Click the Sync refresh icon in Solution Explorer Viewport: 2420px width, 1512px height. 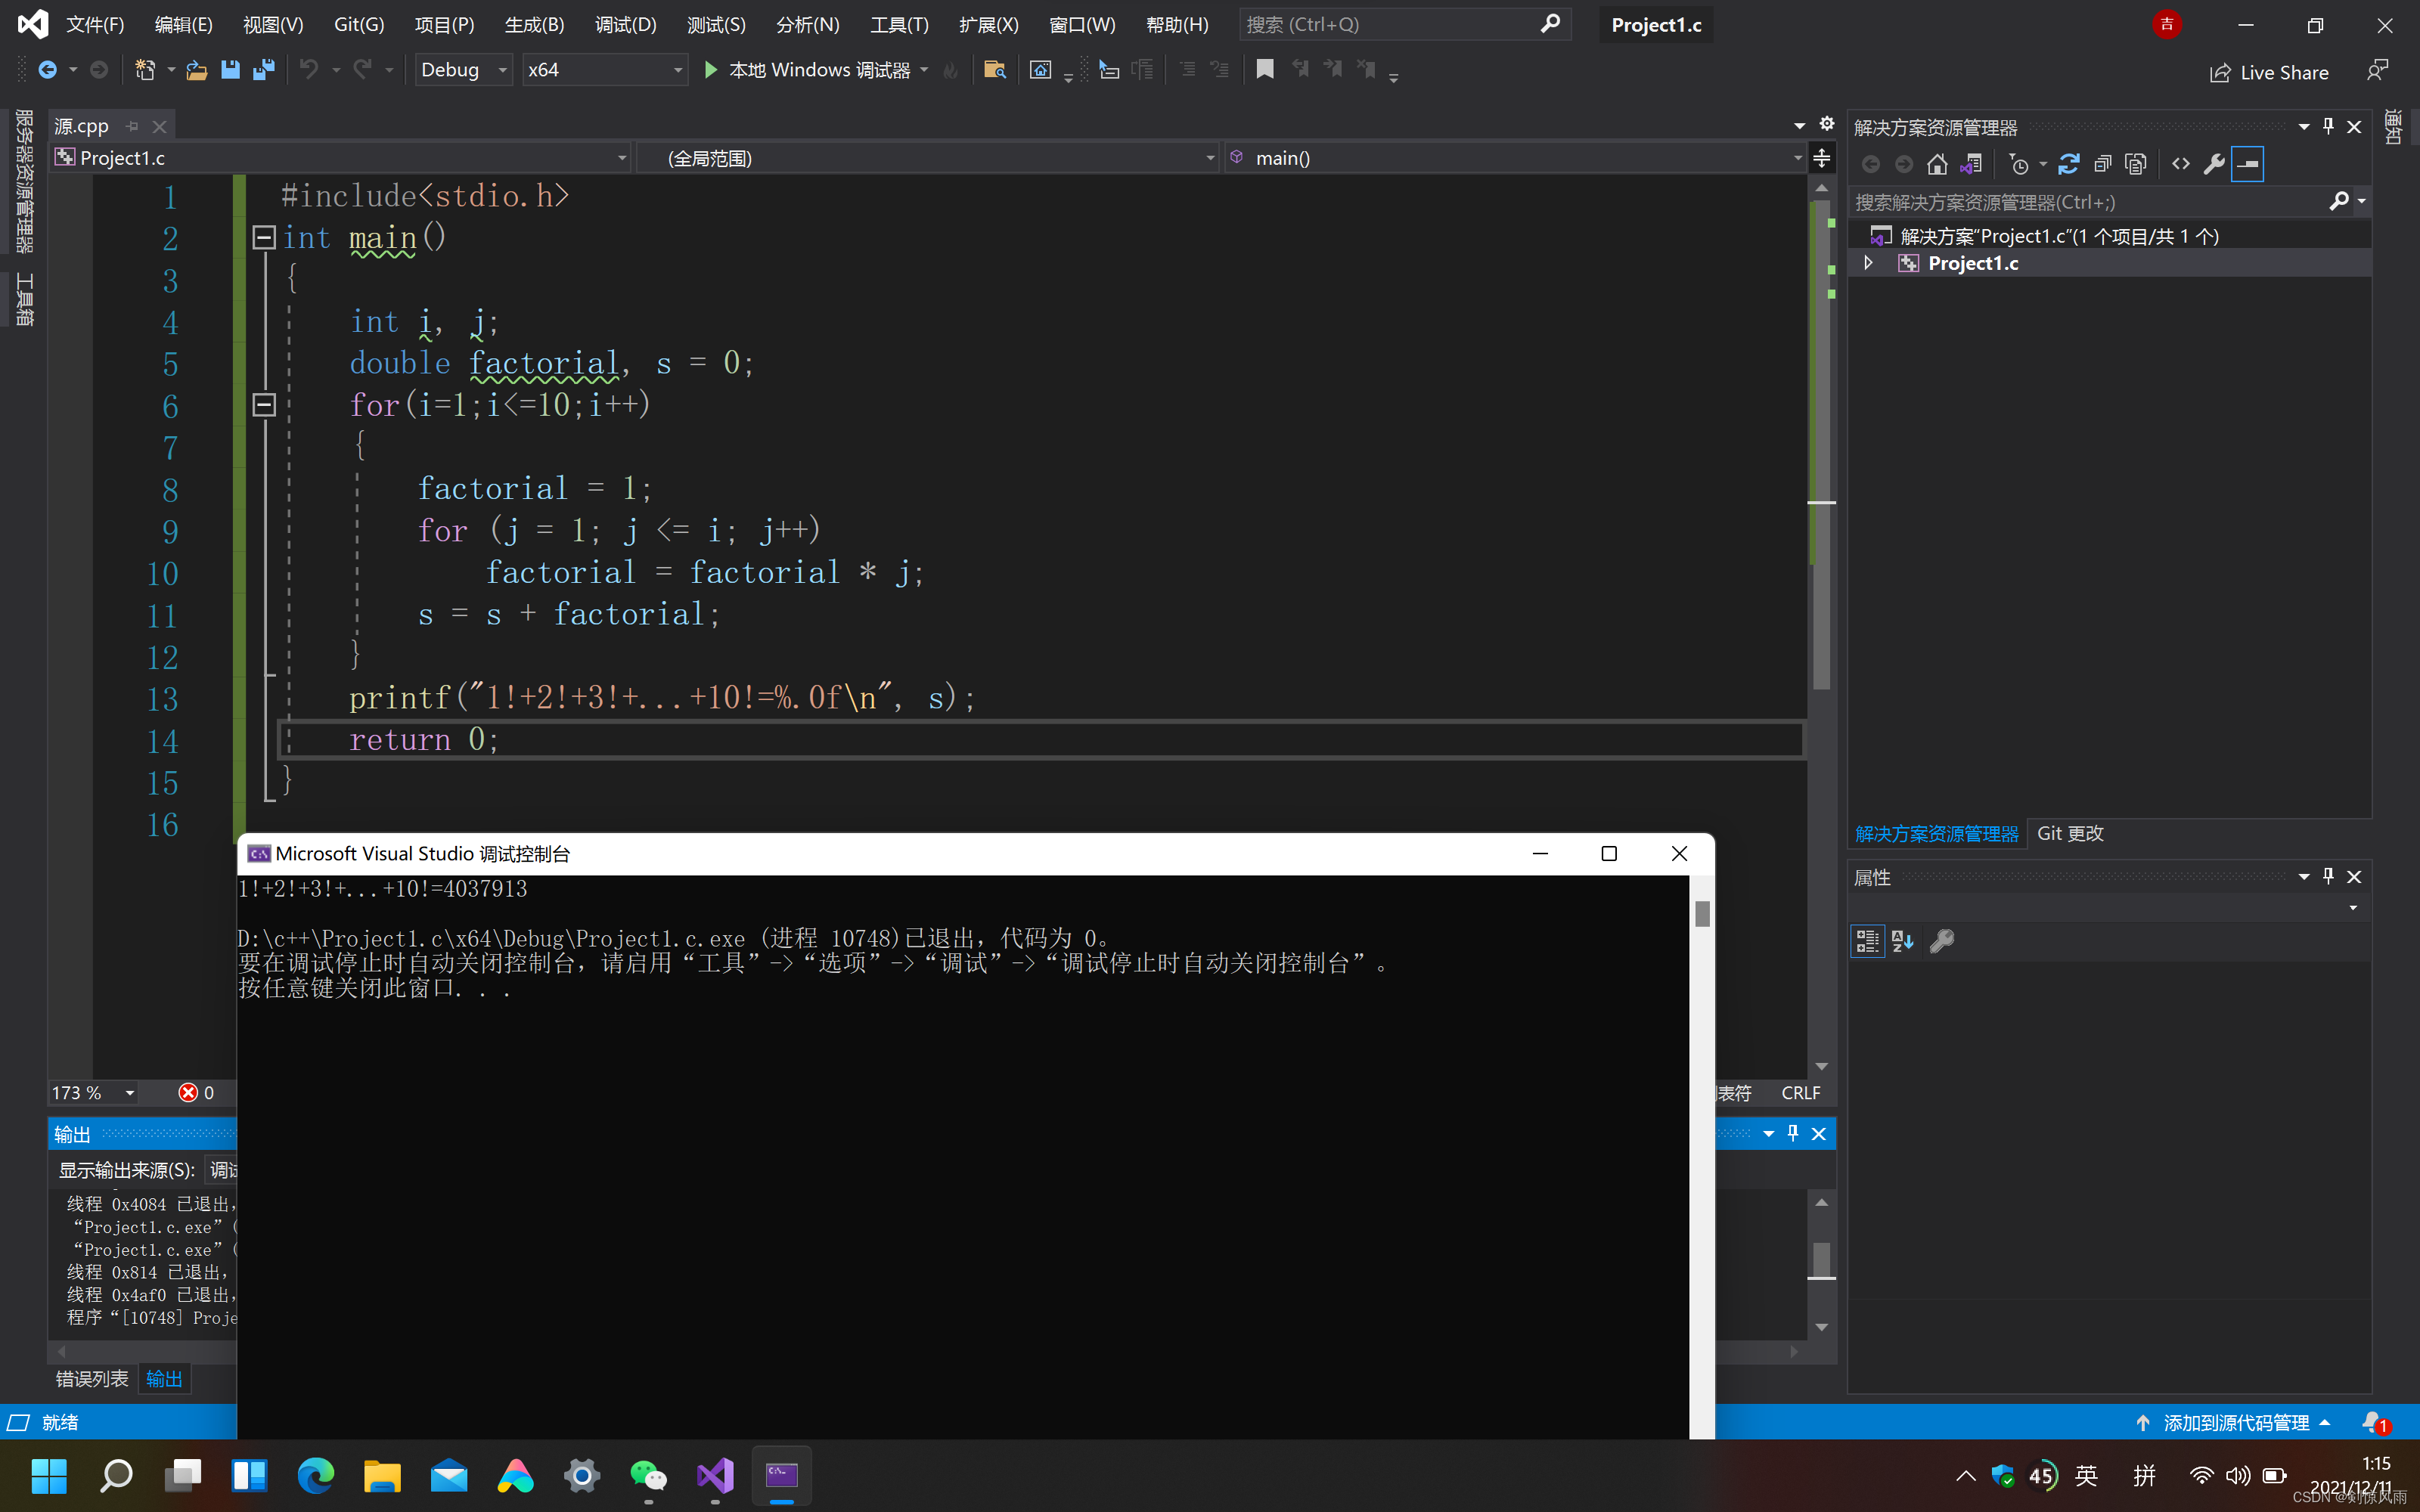(2069, 164)
